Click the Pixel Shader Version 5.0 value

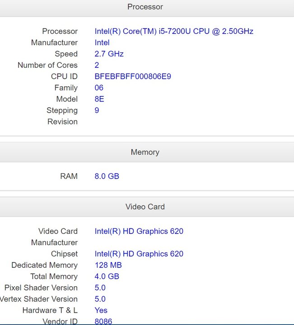pos(100,288)
